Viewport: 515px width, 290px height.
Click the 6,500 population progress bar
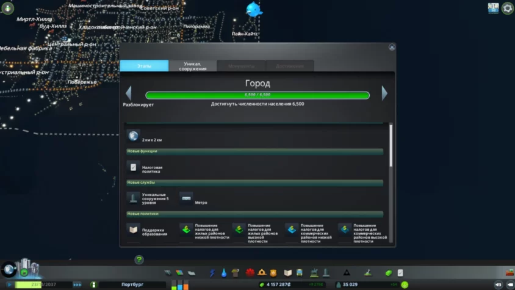pyautogui.click(x=257, y=95)
